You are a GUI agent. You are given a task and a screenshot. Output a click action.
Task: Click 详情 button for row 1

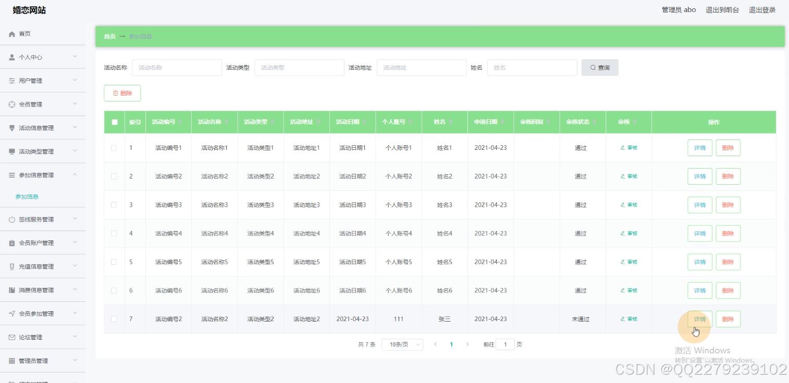pos(700,148)
